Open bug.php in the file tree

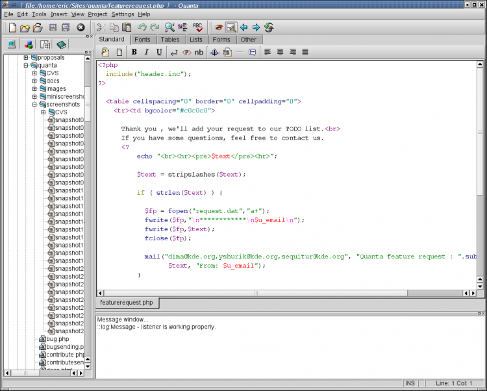coord(57,339)
